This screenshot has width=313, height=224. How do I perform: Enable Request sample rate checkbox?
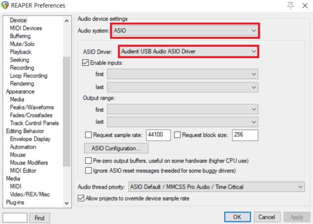click(x=88, y=135)
